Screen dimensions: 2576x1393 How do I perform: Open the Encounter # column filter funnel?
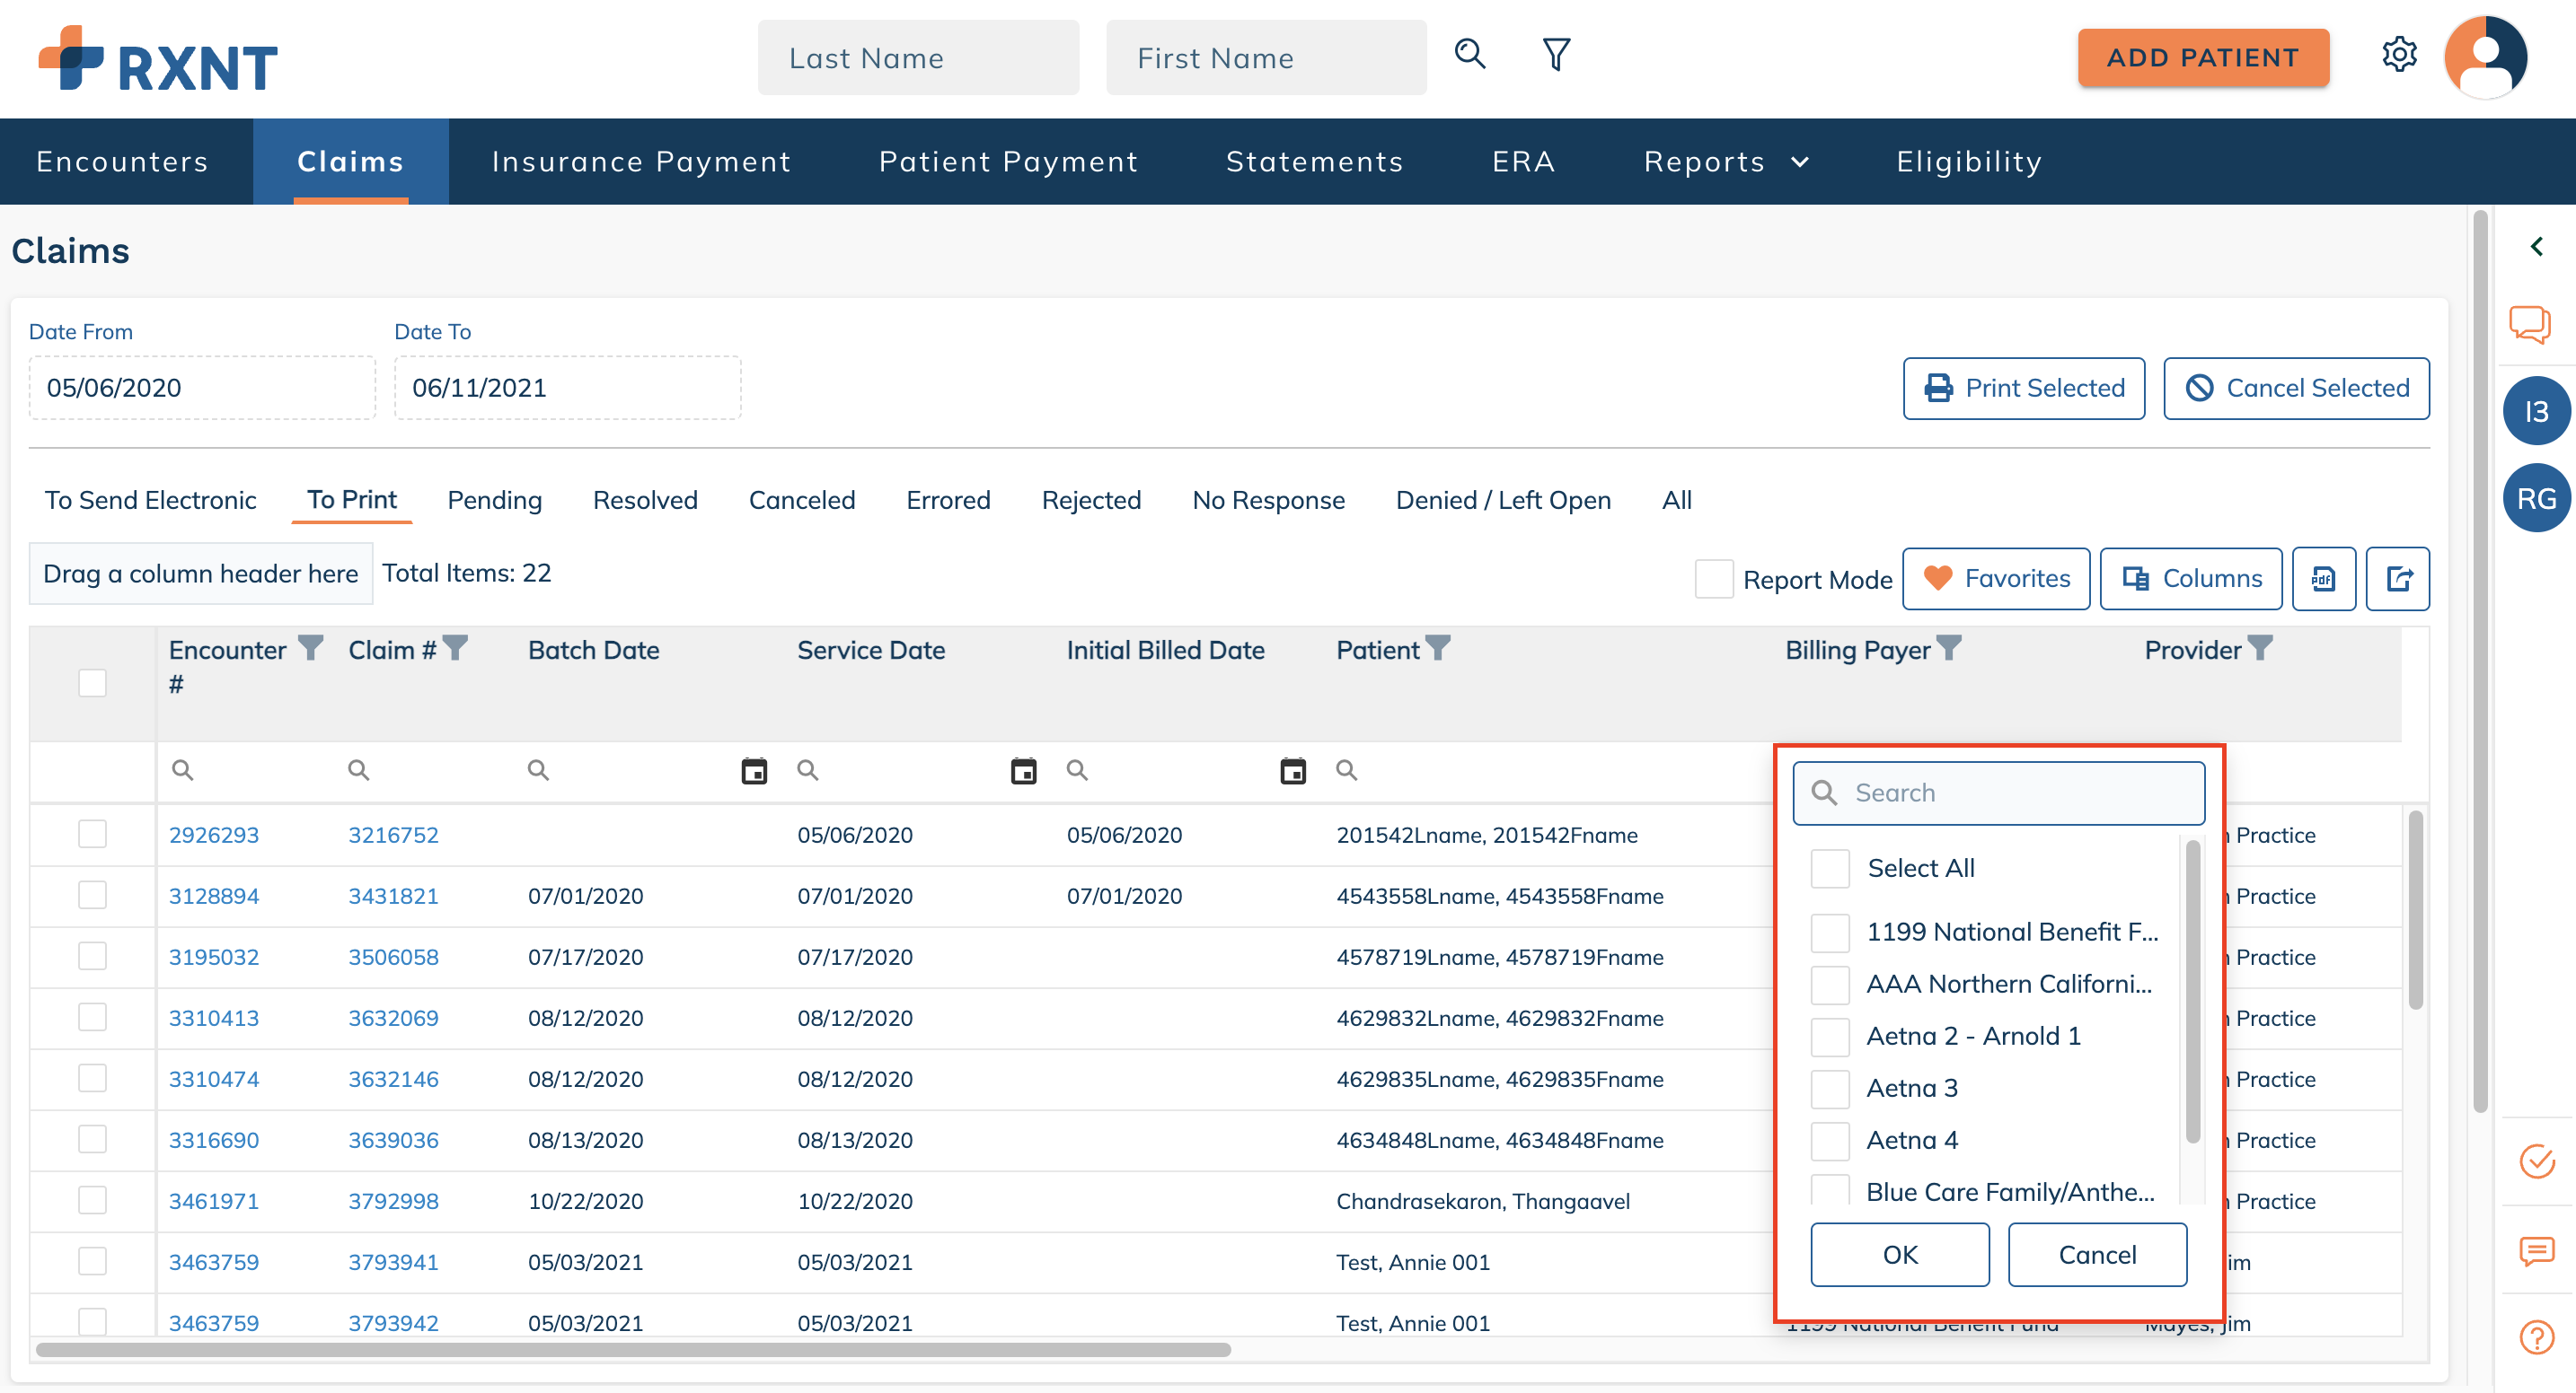tap(311, 649)
